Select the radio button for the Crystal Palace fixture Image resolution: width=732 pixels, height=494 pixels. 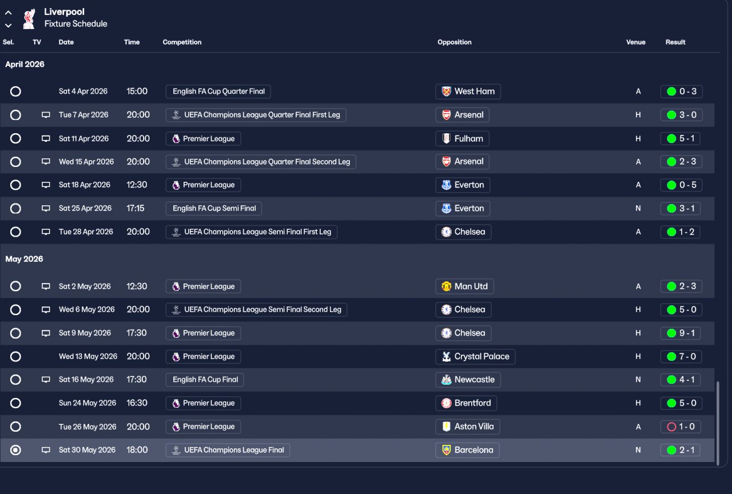(15, 357)
